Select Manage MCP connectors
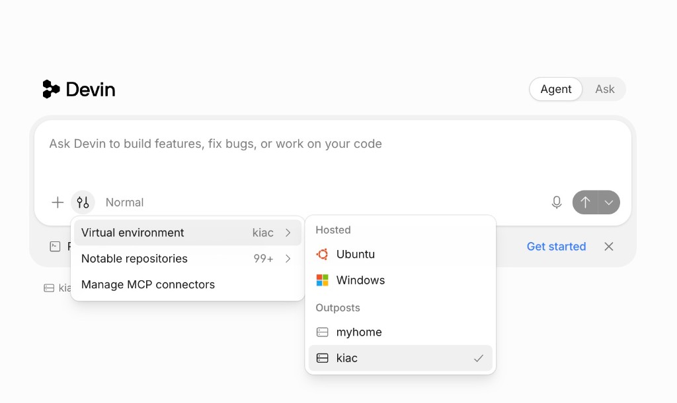 187,284
